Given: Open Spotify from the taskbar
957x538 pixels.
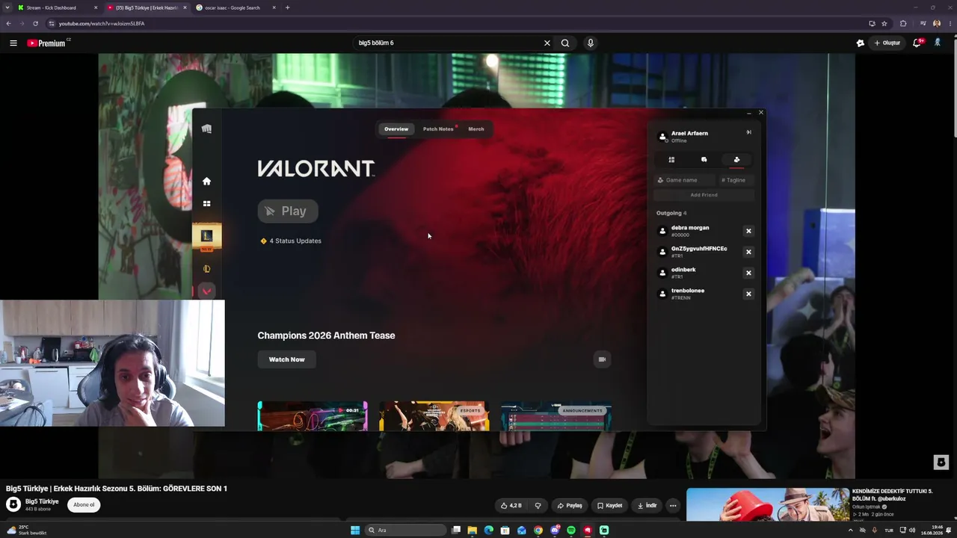Looking at the screenshot, I should click(x=571, y=531).
